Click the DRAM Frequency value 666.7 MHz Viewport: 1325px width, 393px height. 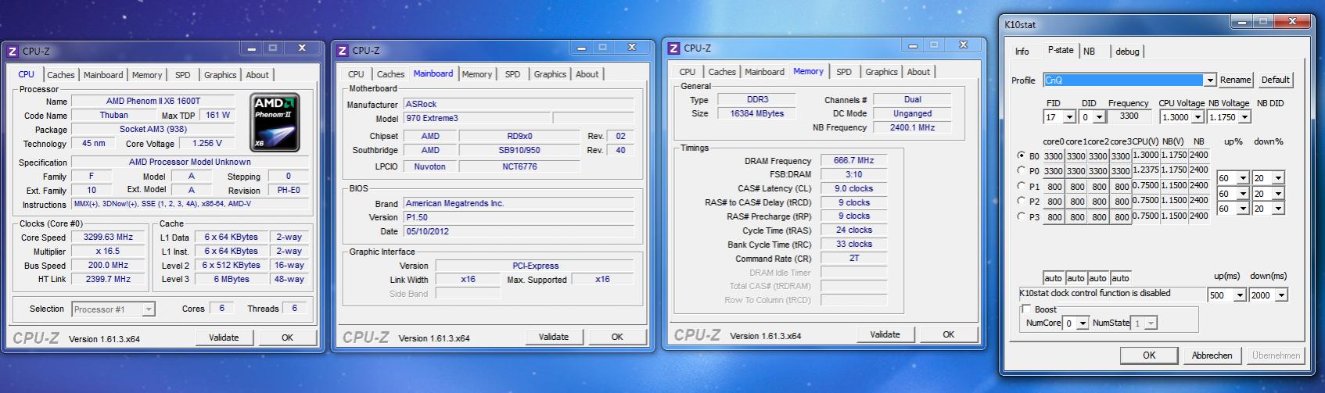[x=853, y=161]
